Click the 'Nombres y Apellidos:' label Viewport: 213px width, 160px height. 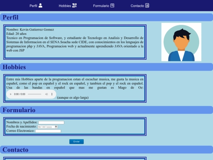(22, 122)
